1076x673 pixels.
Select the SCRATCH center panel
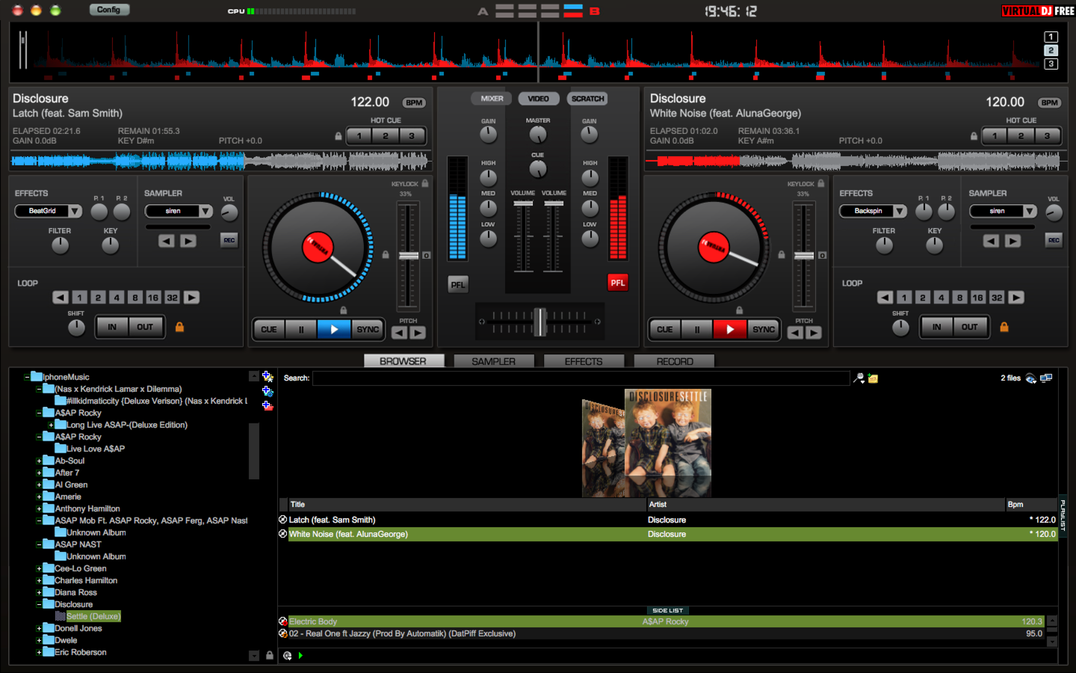click(587, 98)
